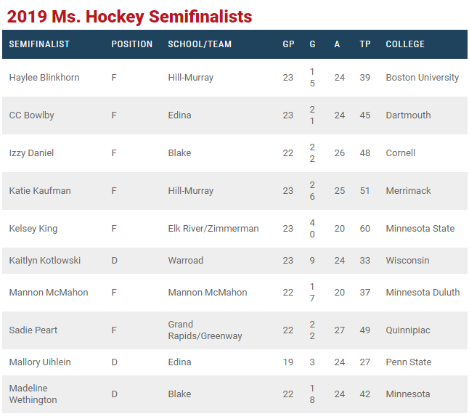
Task: Click the name Haylee Blinkhorn
Action: (x=44, y=78)
